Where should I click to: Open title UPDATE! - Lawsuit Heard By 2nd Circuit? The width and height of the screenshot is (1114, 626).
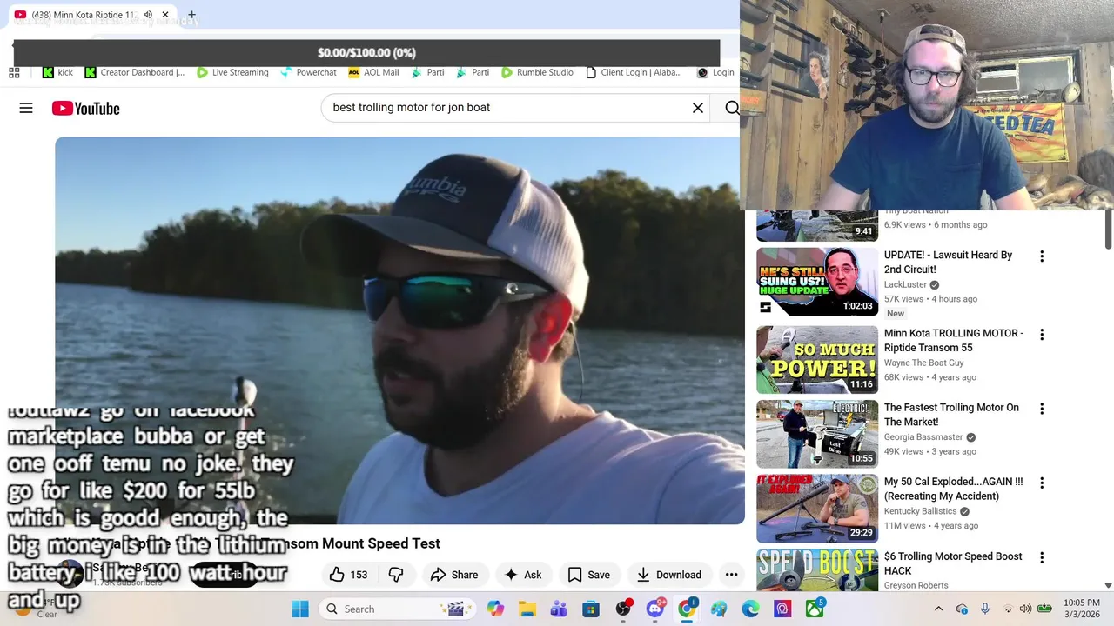point(948,262)
